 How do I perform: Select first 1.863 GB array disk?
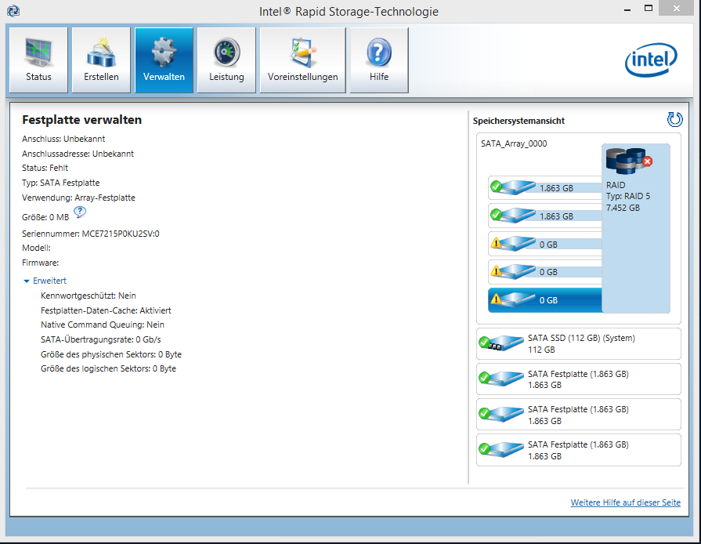[x=545, y=188]
